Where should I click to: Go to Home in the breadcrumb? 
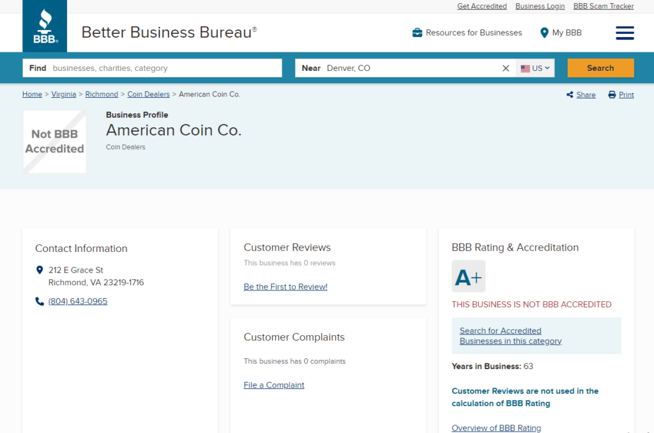[32, 95]
